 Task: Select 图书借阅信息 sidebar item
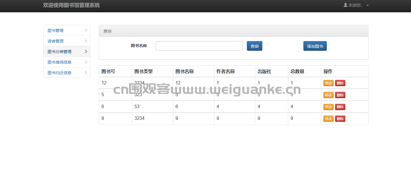pos(67,62)
